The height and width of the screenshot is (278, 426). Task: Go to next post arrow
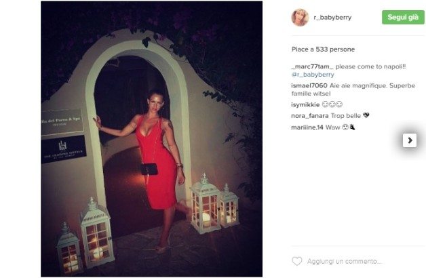pyautogui.click(x=410, y=140)
